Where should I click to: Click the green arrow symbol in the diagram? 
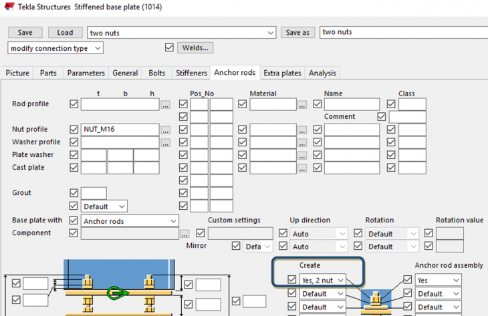tap(118, 293)
